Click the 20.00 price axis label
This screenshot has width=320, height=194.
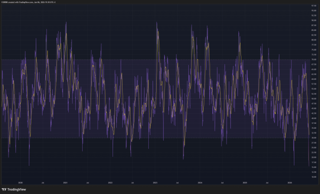[314, 157]
